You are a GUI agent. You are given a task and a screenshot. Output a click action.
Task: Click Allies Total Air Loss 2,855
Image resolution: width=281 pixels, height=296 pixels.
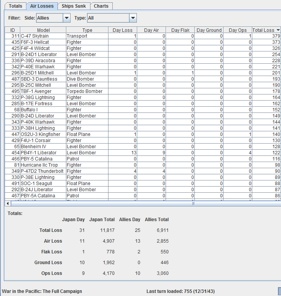[x=163, y=241]
